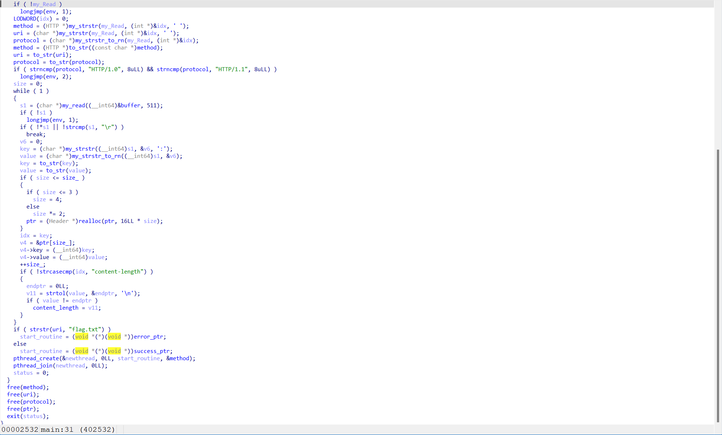Click the free(method) statement
Image resolution: width=722 pixels, height=435 pixels.
28,387
